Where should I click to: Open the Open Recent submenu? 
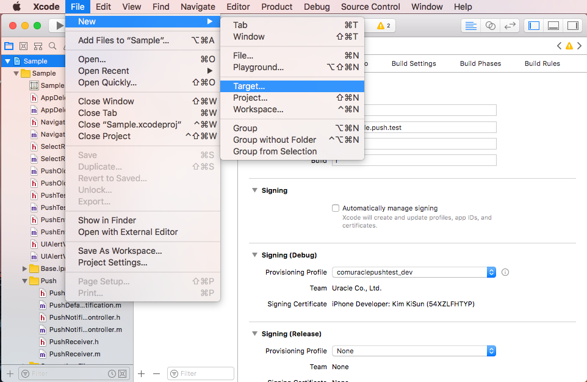pos(143,71)
